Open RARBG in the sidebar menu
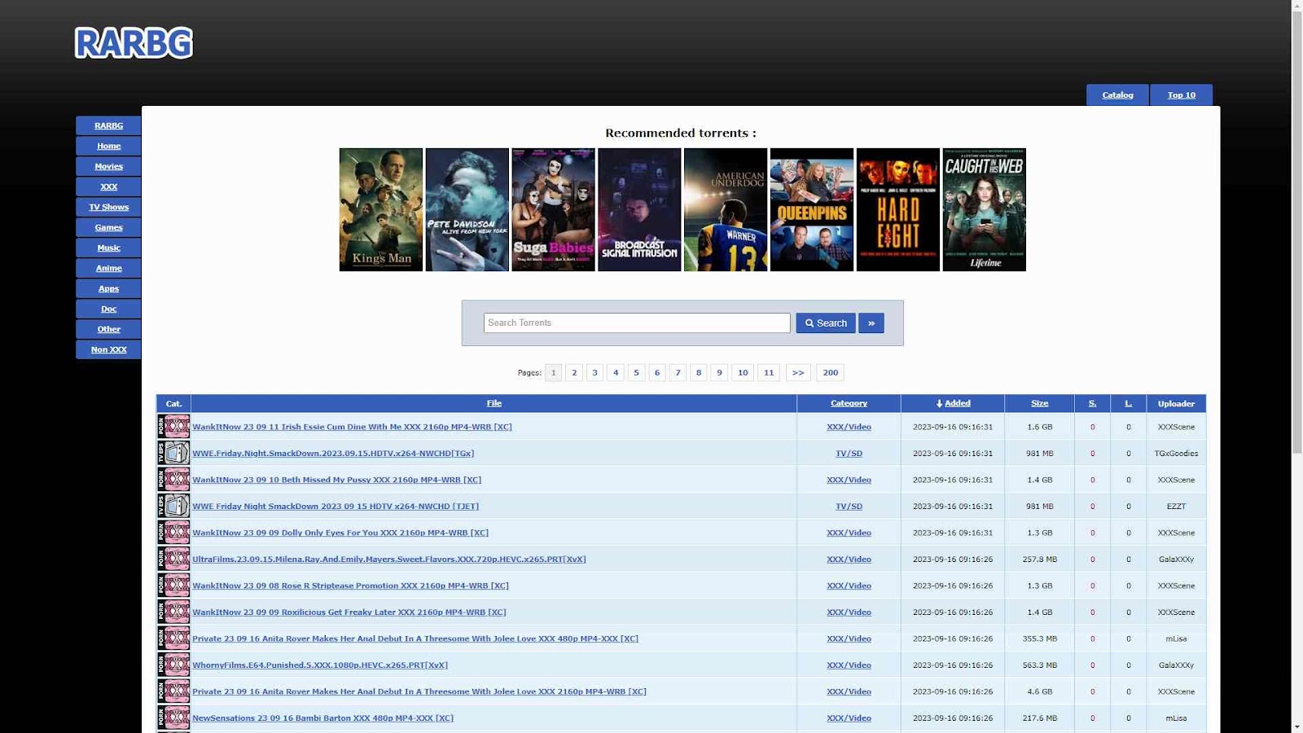This screenshot has height=733, width=1303. (x=108, y=125)
